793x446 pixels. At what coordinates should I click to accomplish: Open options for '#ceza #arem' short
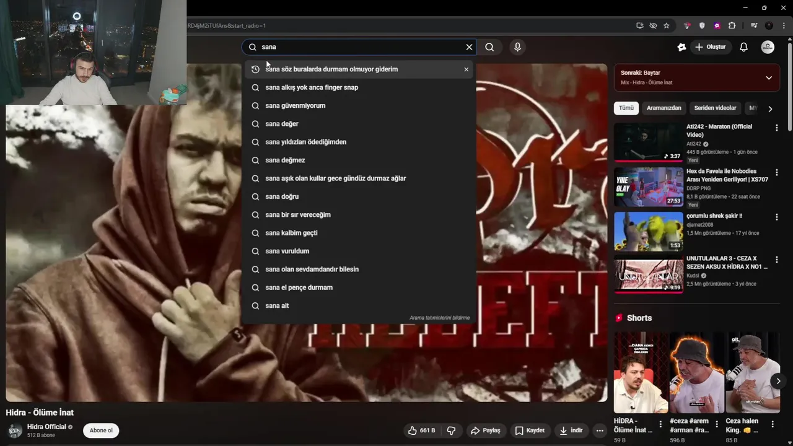coord(717,424)
